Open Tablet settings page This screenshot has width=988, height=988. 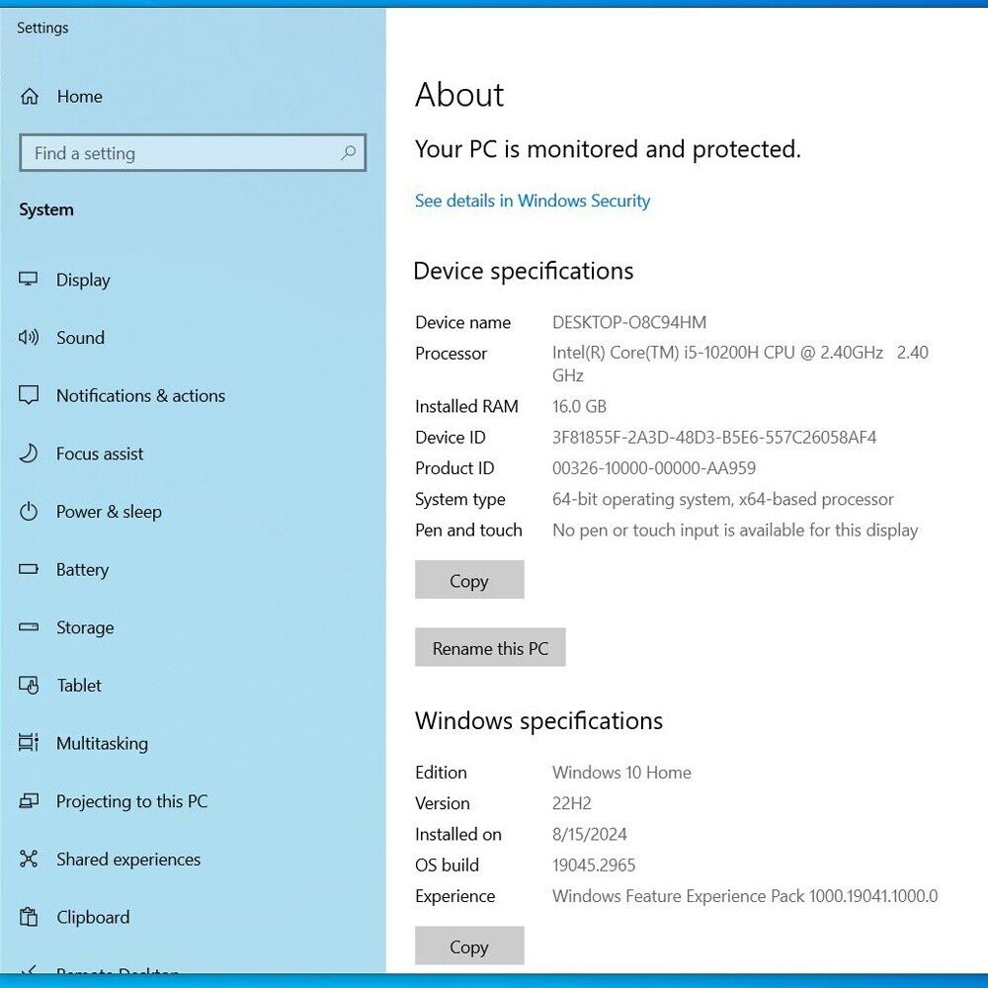[x=79, y=686]
